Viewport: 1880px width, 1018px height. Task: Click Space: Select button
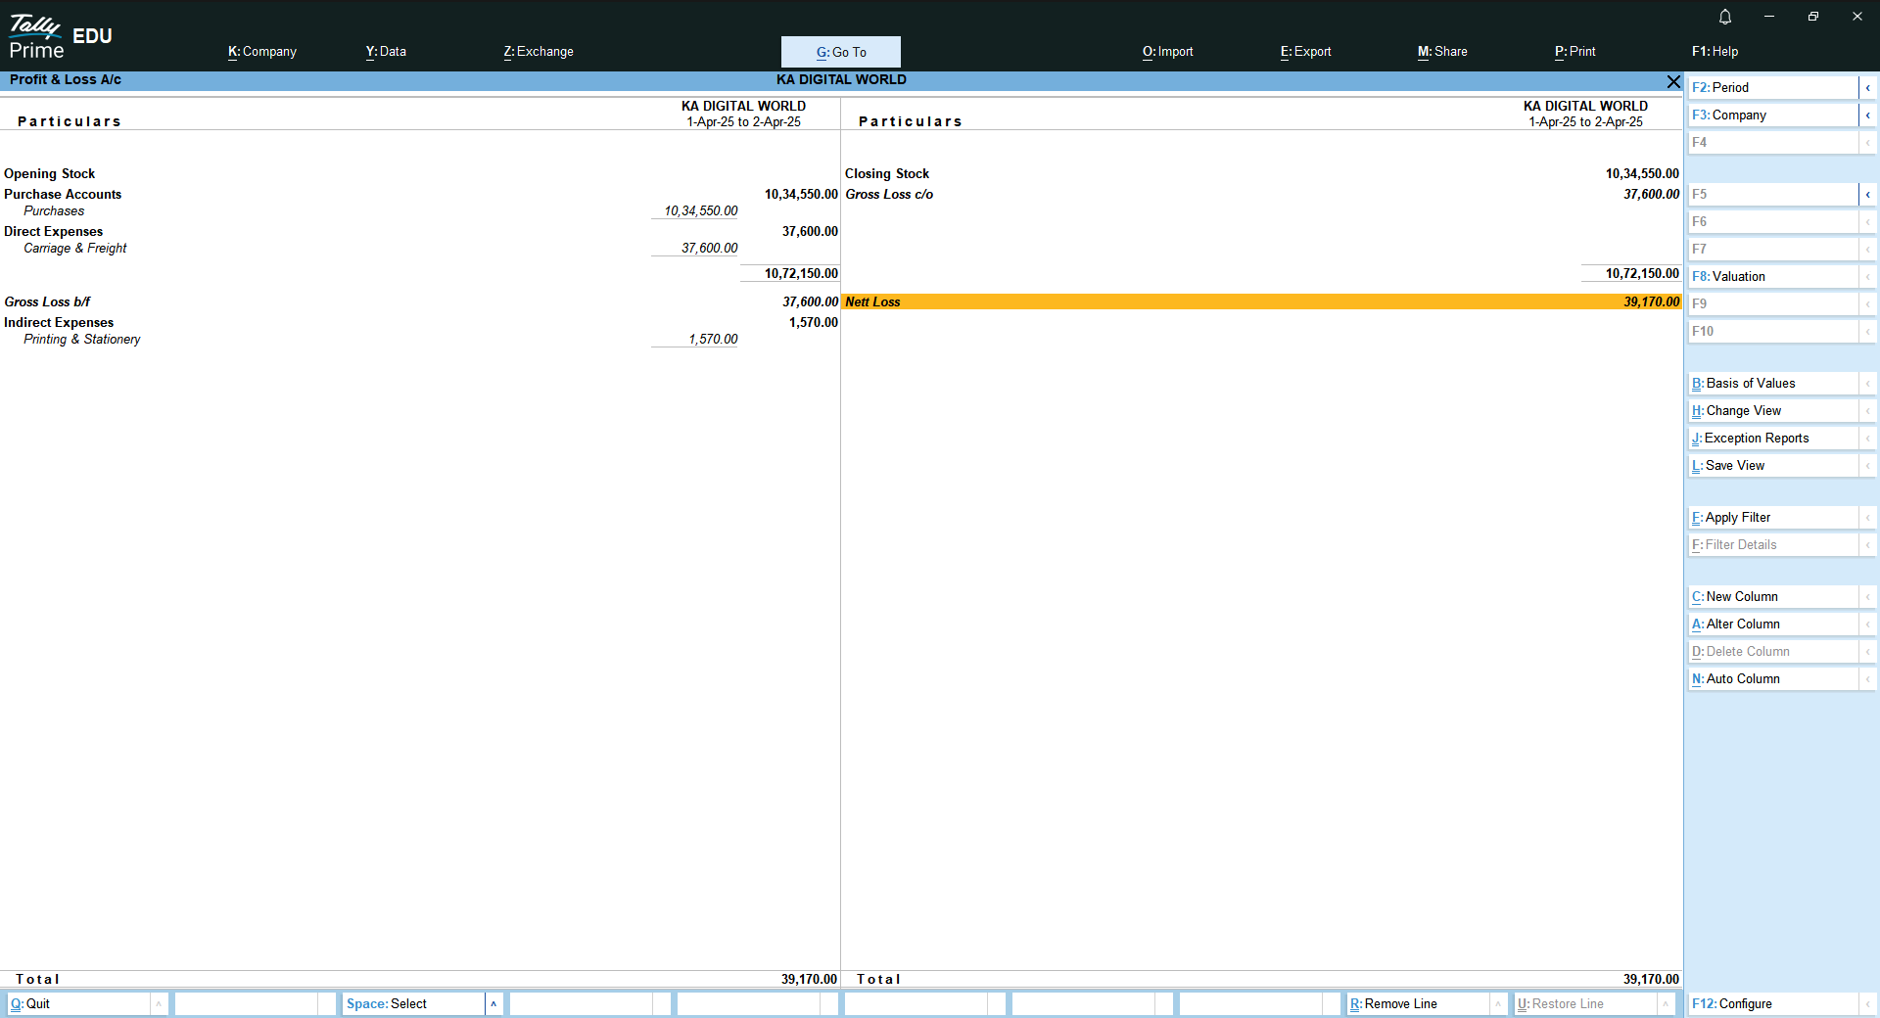(413, 1004)
